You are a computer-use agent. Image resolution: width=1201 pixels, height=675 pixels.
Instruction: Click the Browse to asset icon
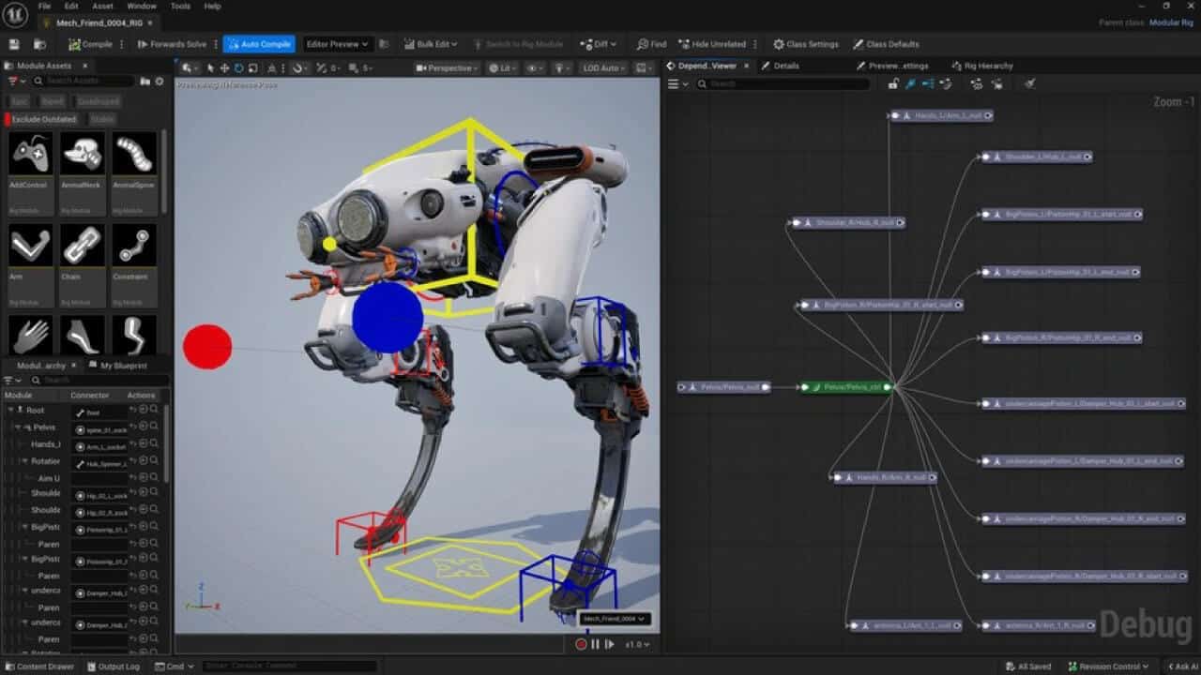[x=39, y=44]
